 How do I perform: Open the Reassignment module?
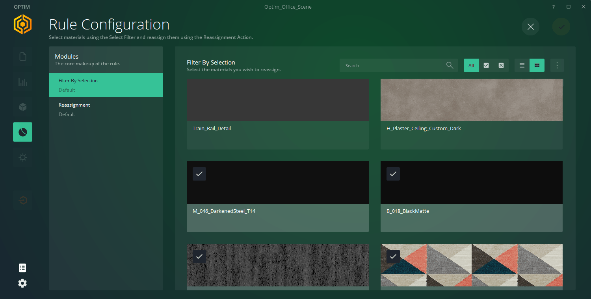[x=106, y=109]
